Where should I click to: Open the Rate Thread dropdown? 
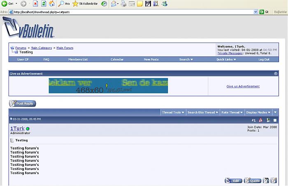coord(231,112)
